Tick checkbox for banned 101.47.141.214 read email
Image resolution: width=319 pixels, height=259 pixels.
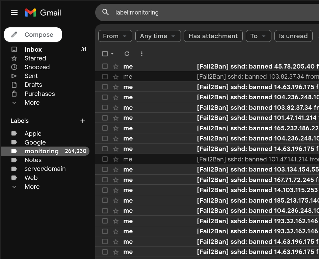tap(105, 159)
